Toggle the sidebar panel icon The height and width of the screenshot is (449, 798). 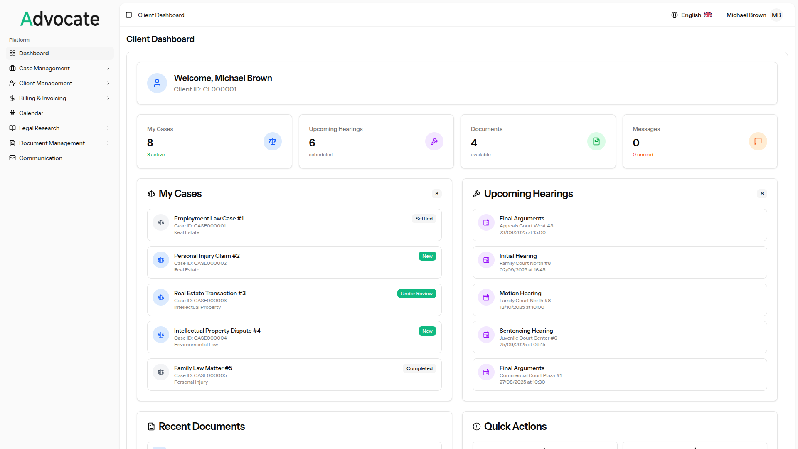[129, 15]
